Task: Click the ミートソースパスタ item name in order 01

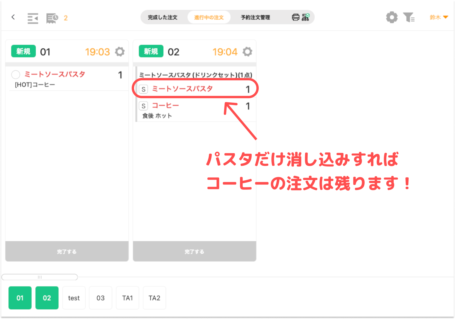Action: (55, 74)
